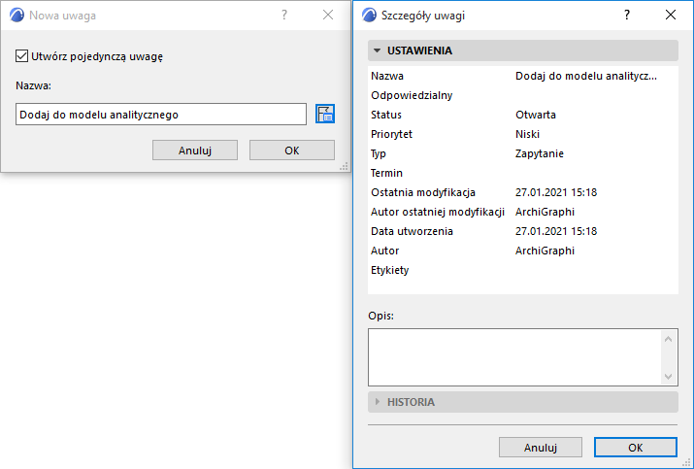Click help question mark in Szczegóły uwagi dialog
694x469 pixels.
[627, 16]
